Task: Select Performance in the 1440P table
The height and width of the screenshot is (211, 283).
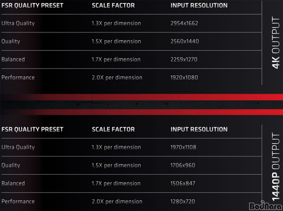Action: point(18,202)
